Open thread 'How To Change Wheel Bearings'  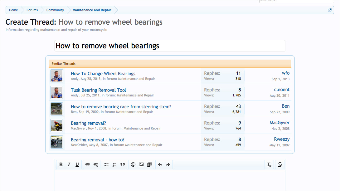(x=103, y=74)
